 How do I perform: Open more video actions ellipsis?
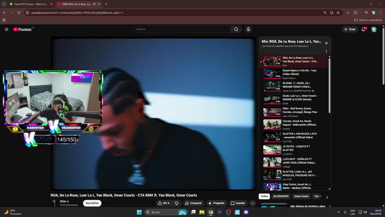click(x=252, y=203)
